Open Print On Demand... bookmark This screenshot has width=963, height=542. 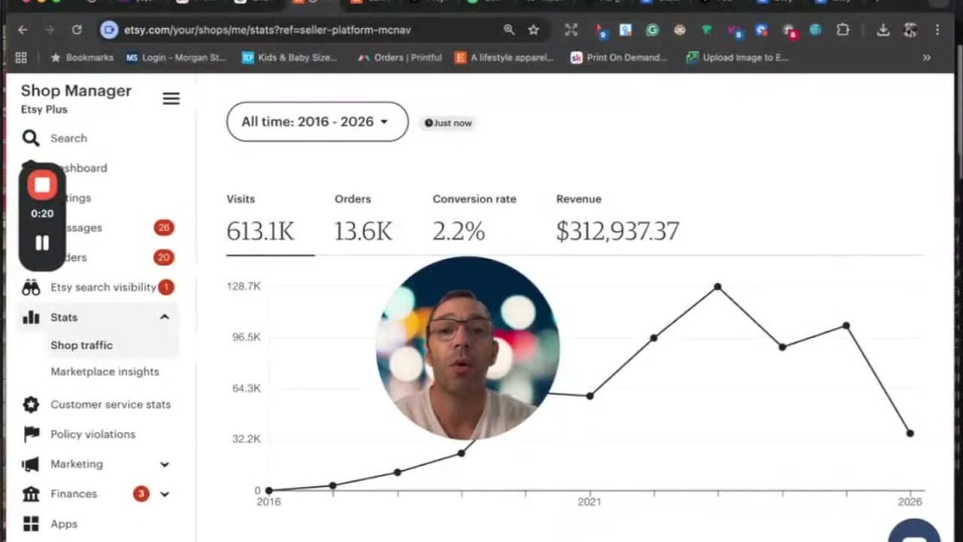618,58
